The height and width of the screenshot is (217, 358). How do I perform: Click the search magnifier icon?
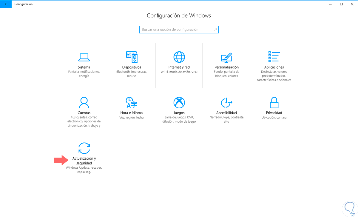click(215, 30)
